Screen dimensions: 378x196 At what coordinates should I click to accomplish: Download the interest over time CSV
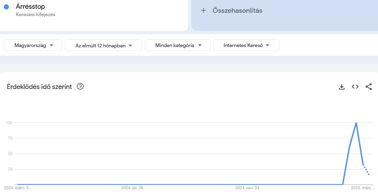342,87
